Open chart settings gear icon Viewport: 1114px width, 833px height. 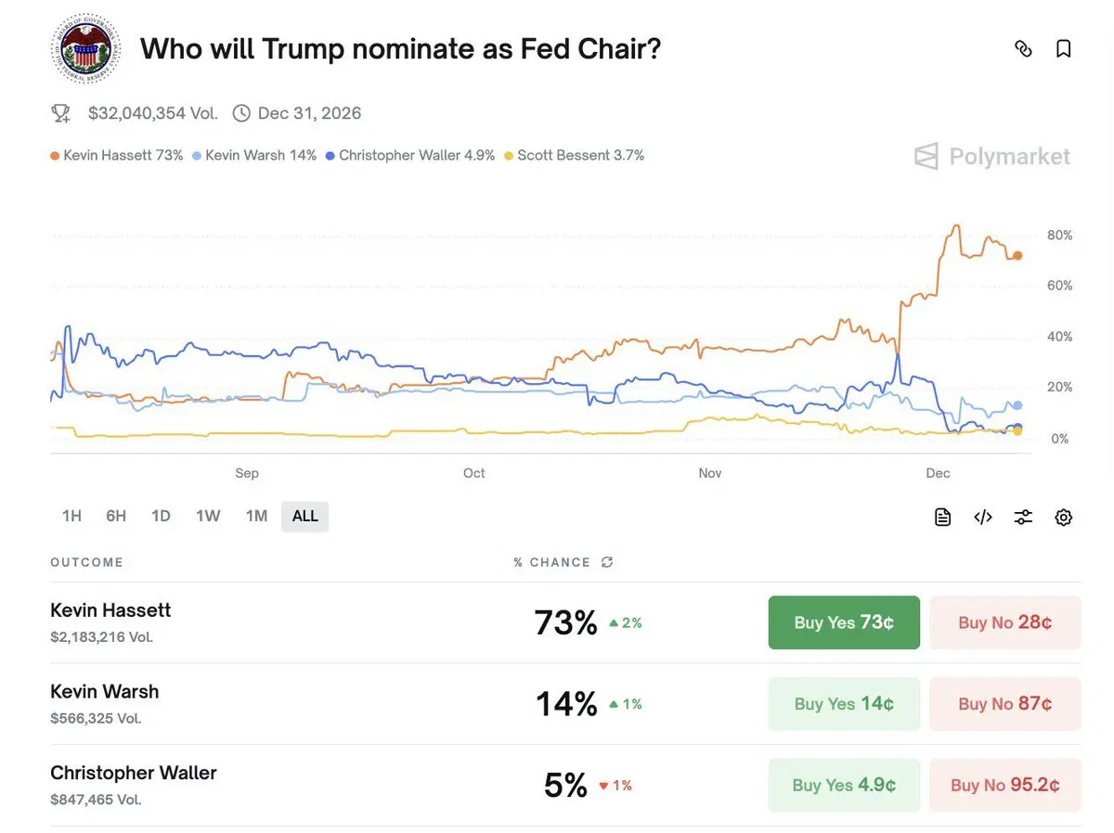pyautogui.click(x=1064, y=518)
